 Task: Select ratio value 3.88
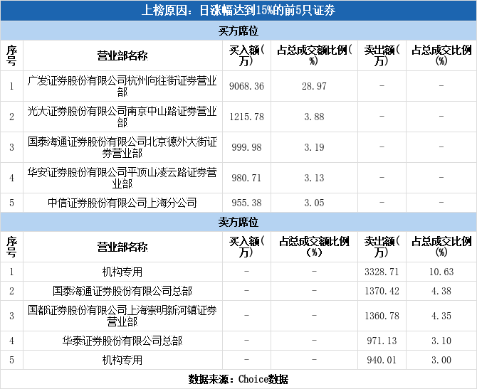314,117
